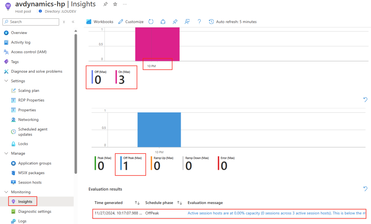371x224 pixels.
Task: Click the blue Off Peak bar in the chart
Action: [x=159, y=130]
